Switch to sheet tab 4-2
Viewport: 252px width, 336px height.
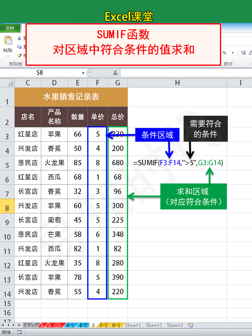83,325
